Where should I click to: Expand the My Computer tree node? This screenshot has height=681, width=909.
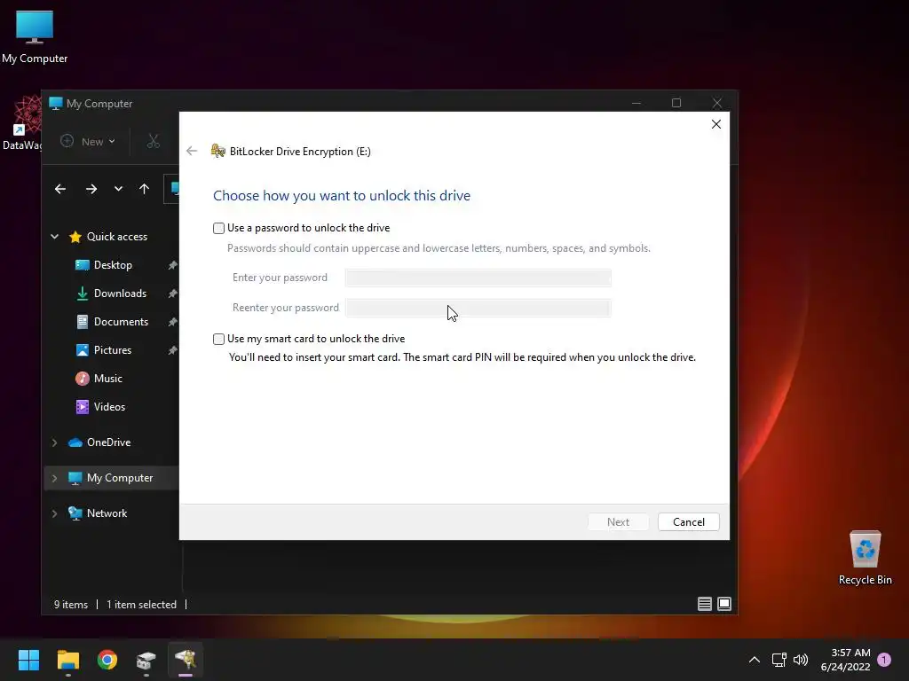click(x=54, y=478)
